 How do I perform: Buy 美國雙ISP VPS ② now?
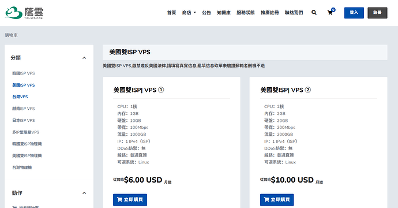tap(277, 199)
